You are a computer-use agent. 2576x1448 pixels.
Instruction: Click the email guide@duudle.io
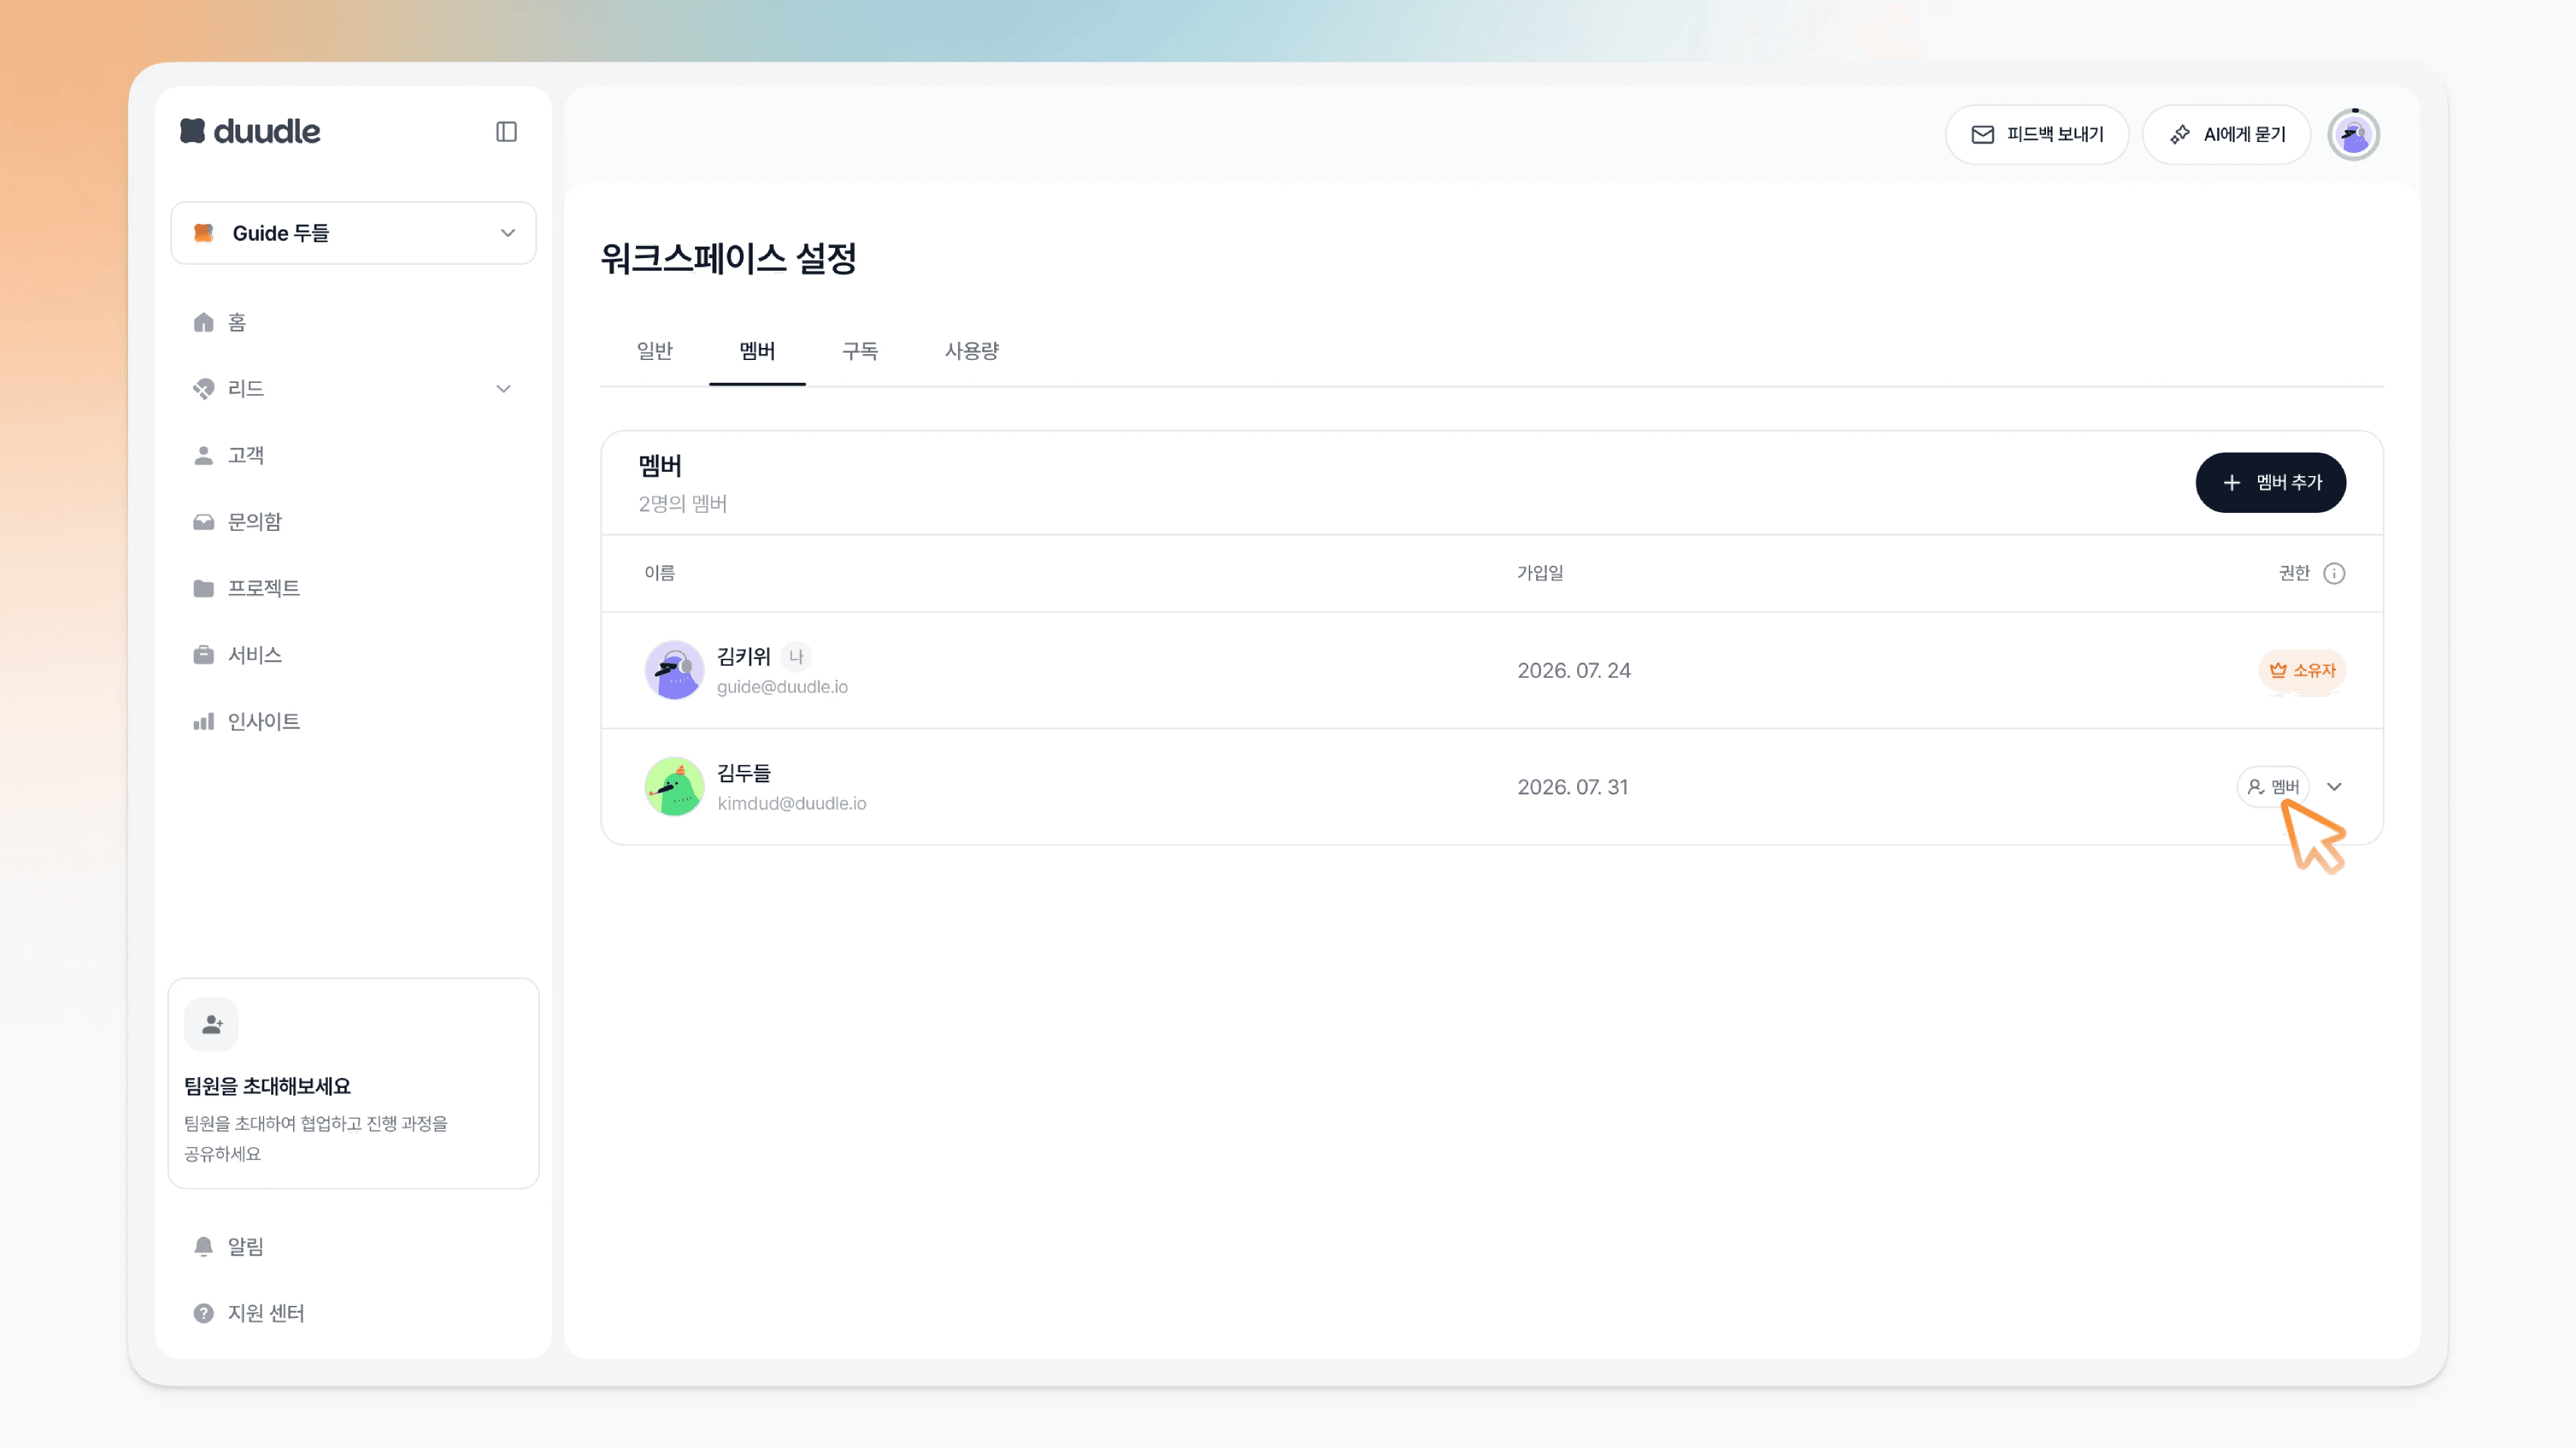click(x=782, y=686)
